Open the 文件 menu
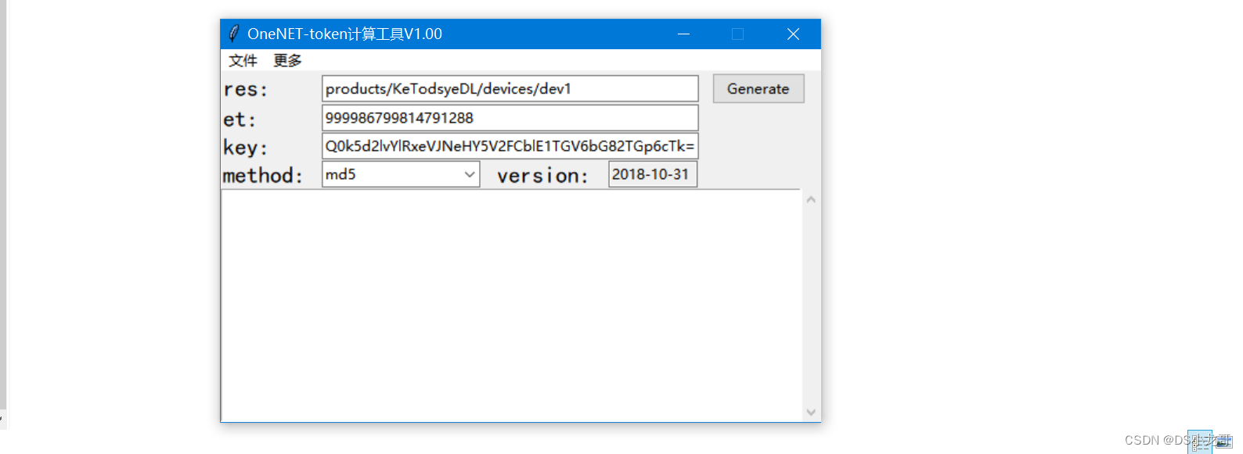Screen dimensions: 1243x454 click(x=243, y=60)
